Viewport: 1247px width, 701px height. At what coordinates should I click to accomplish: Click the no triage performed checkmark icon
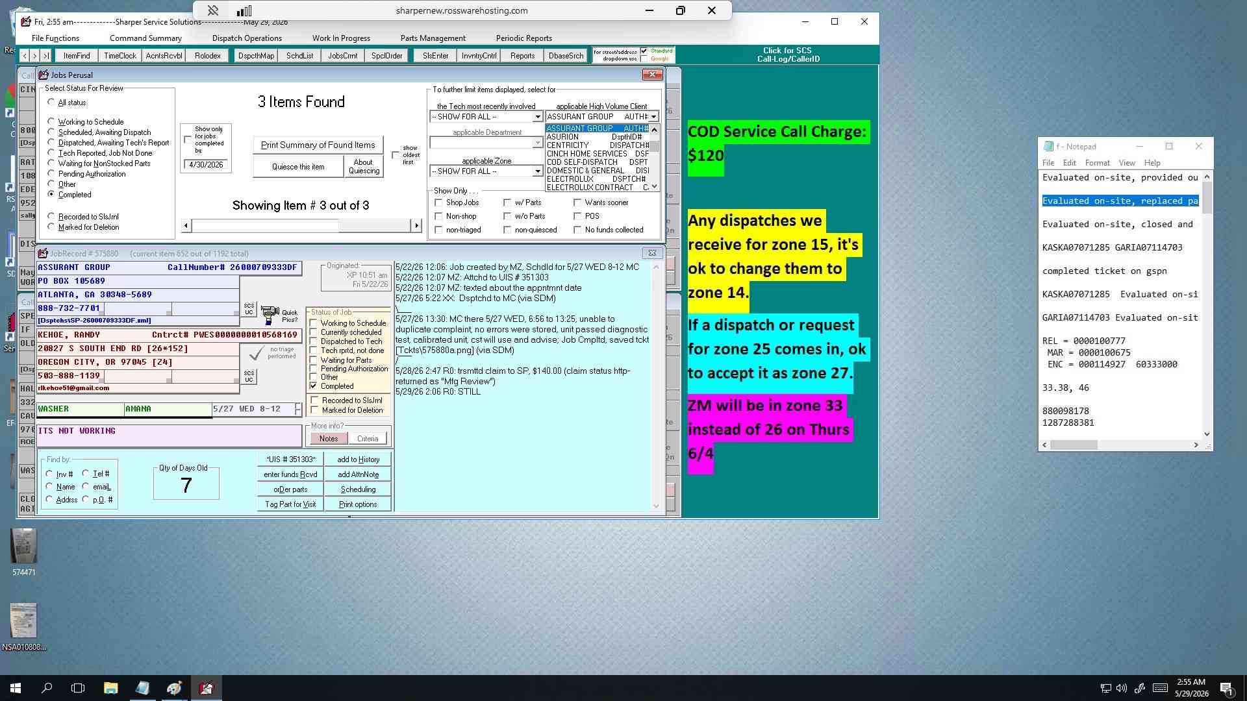click(257, 353)
